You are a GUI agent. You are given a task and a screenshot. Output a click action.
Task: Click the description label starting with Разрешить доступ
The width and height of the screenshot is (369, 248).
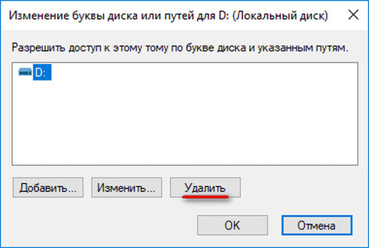pyautogui.click(x=178, y=48)
